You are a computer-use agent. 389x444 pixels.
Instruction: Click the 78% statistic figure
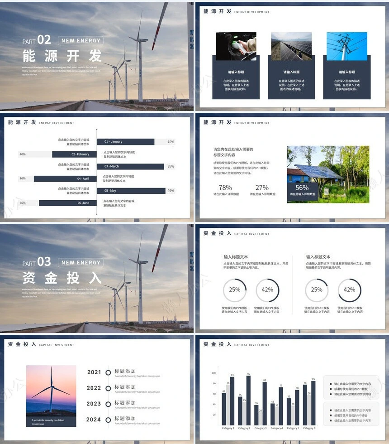(x=225, y=188)
